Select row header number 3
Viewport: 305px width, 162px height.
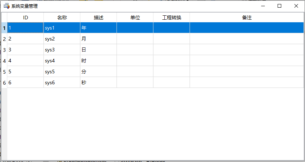click(4, 50)
